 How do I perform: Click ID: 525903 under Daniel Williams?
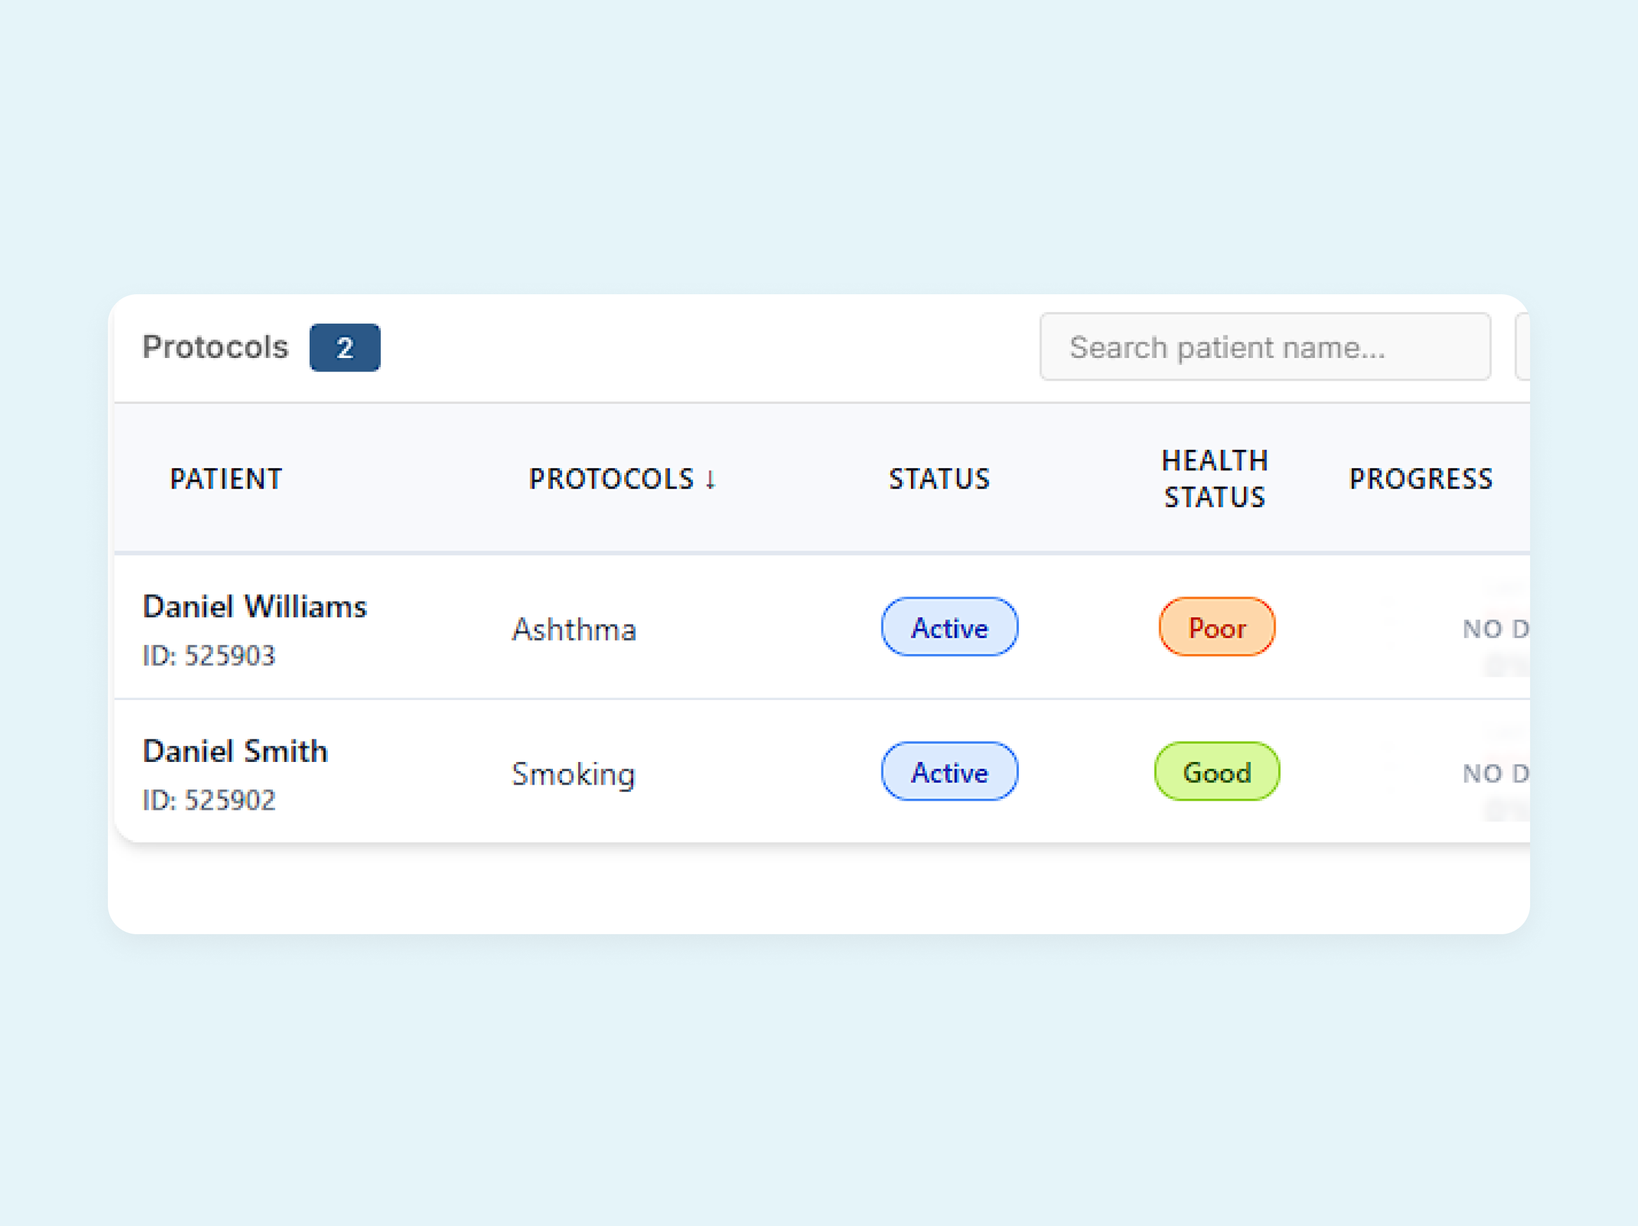tap(209, 656)
